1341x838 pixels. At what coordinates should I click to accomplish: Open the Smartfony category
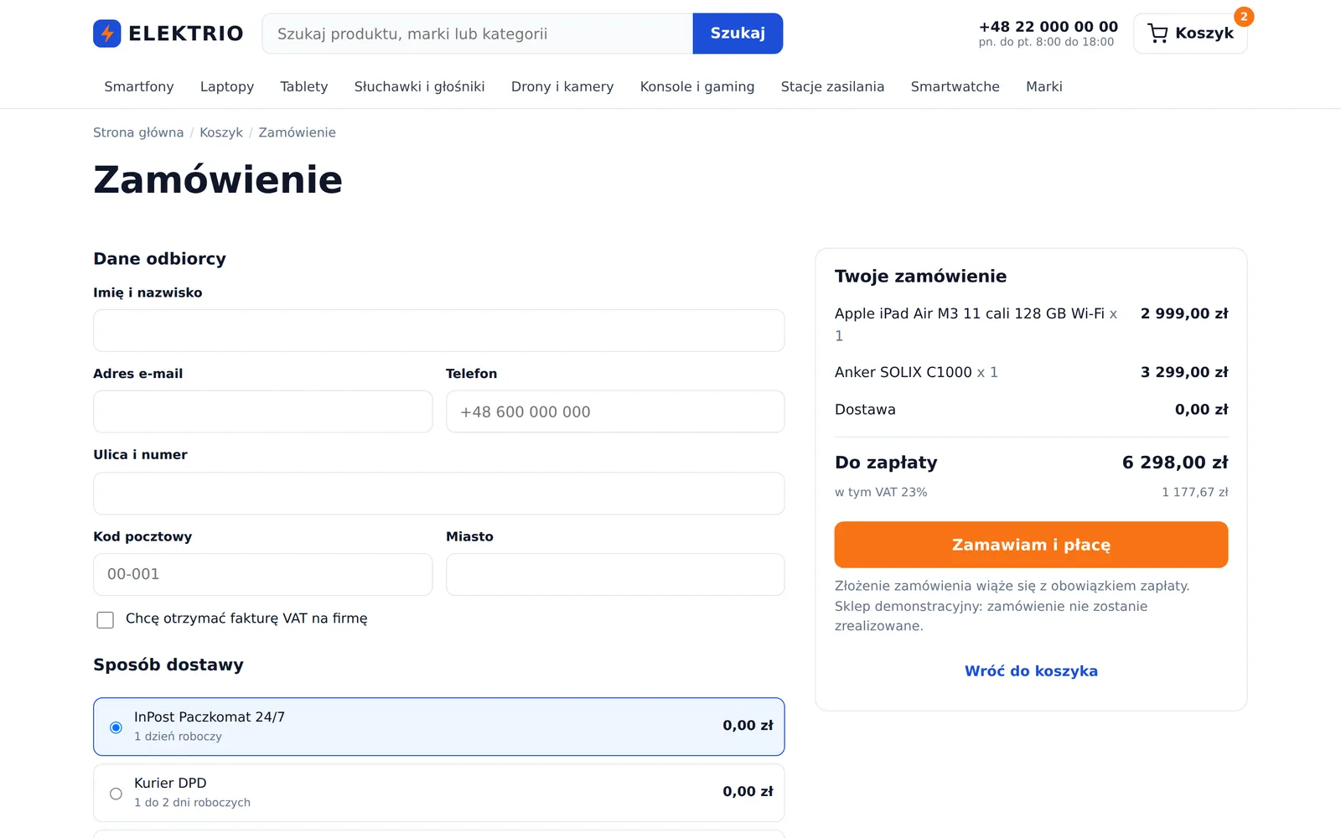(x=139, y=86)
